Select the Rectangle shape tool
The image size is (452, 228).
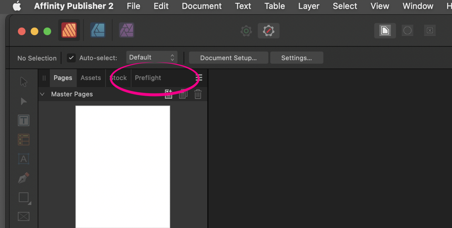click(24, 198)
